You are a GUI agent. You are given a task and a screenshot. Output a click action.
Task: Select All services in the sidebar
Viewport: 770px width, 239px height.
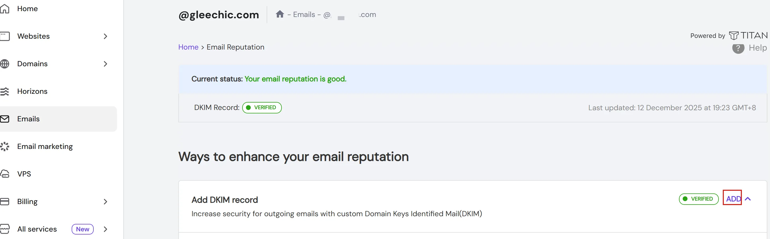[37, 229]
